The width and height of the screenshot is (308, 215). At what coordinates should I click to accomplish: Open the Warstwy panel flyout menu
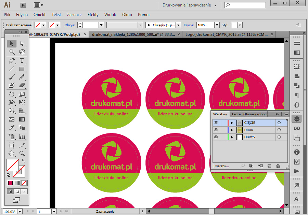pyautogui.click(x=286, y=114)
